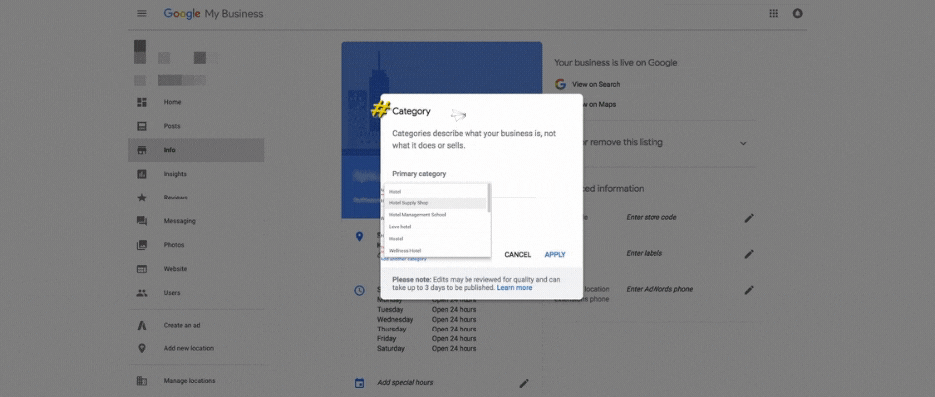Click the Website sidebar icon
935x397 pixels.
tap(142, 269)
